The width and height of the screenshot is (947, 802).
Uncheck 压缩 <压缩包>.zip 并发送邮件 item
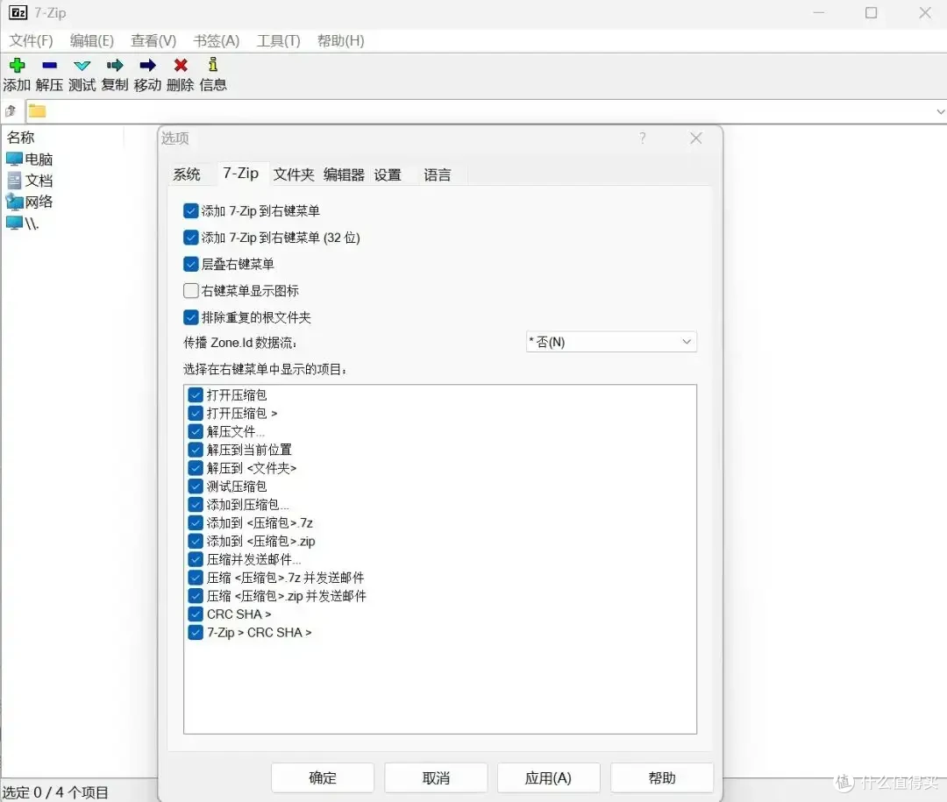[x=195, y=596]
